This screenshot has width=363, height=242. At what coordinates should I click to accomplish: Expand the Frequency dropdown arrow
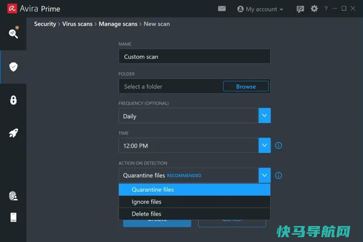pyautogui.click(x=264, y=116)
